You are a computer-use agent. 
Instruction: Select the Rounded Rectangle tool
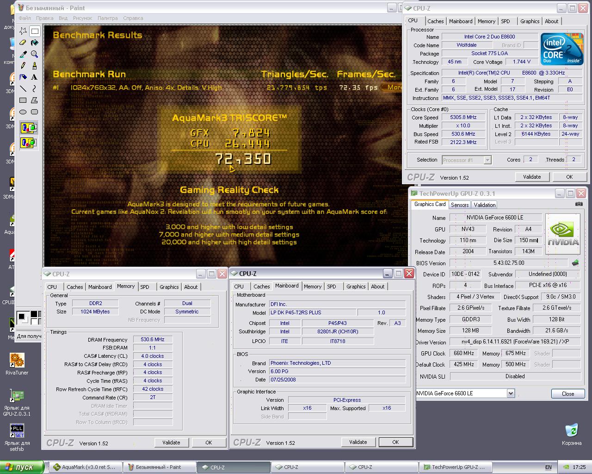(35, 112)
